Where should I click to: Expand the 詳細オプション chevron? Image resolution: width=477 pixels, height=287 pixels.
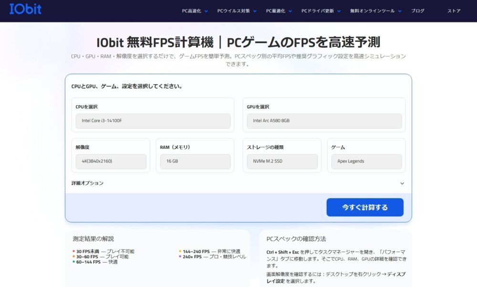402,183
